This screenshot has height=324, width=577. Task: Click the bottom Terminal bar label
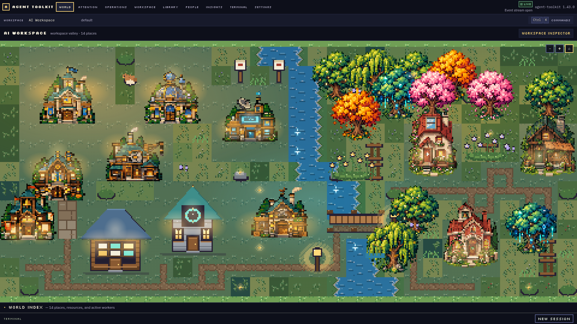pyautogui.click(x=13, y=319)
